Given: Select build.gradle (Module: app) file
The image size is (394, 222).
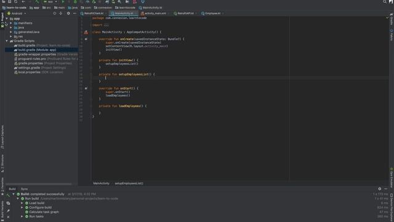Looking at the screenshot, I should click(37, 50).
